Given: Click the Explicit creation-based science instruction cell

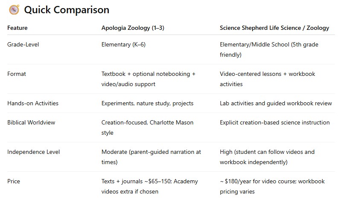Looking at the screenshot, I should pyautogui.click(x=274, y=122).
